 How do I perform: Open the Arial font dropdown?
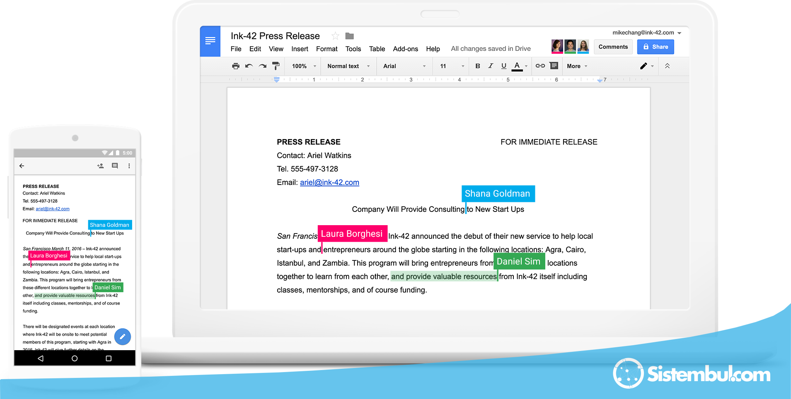click(404, 66)
